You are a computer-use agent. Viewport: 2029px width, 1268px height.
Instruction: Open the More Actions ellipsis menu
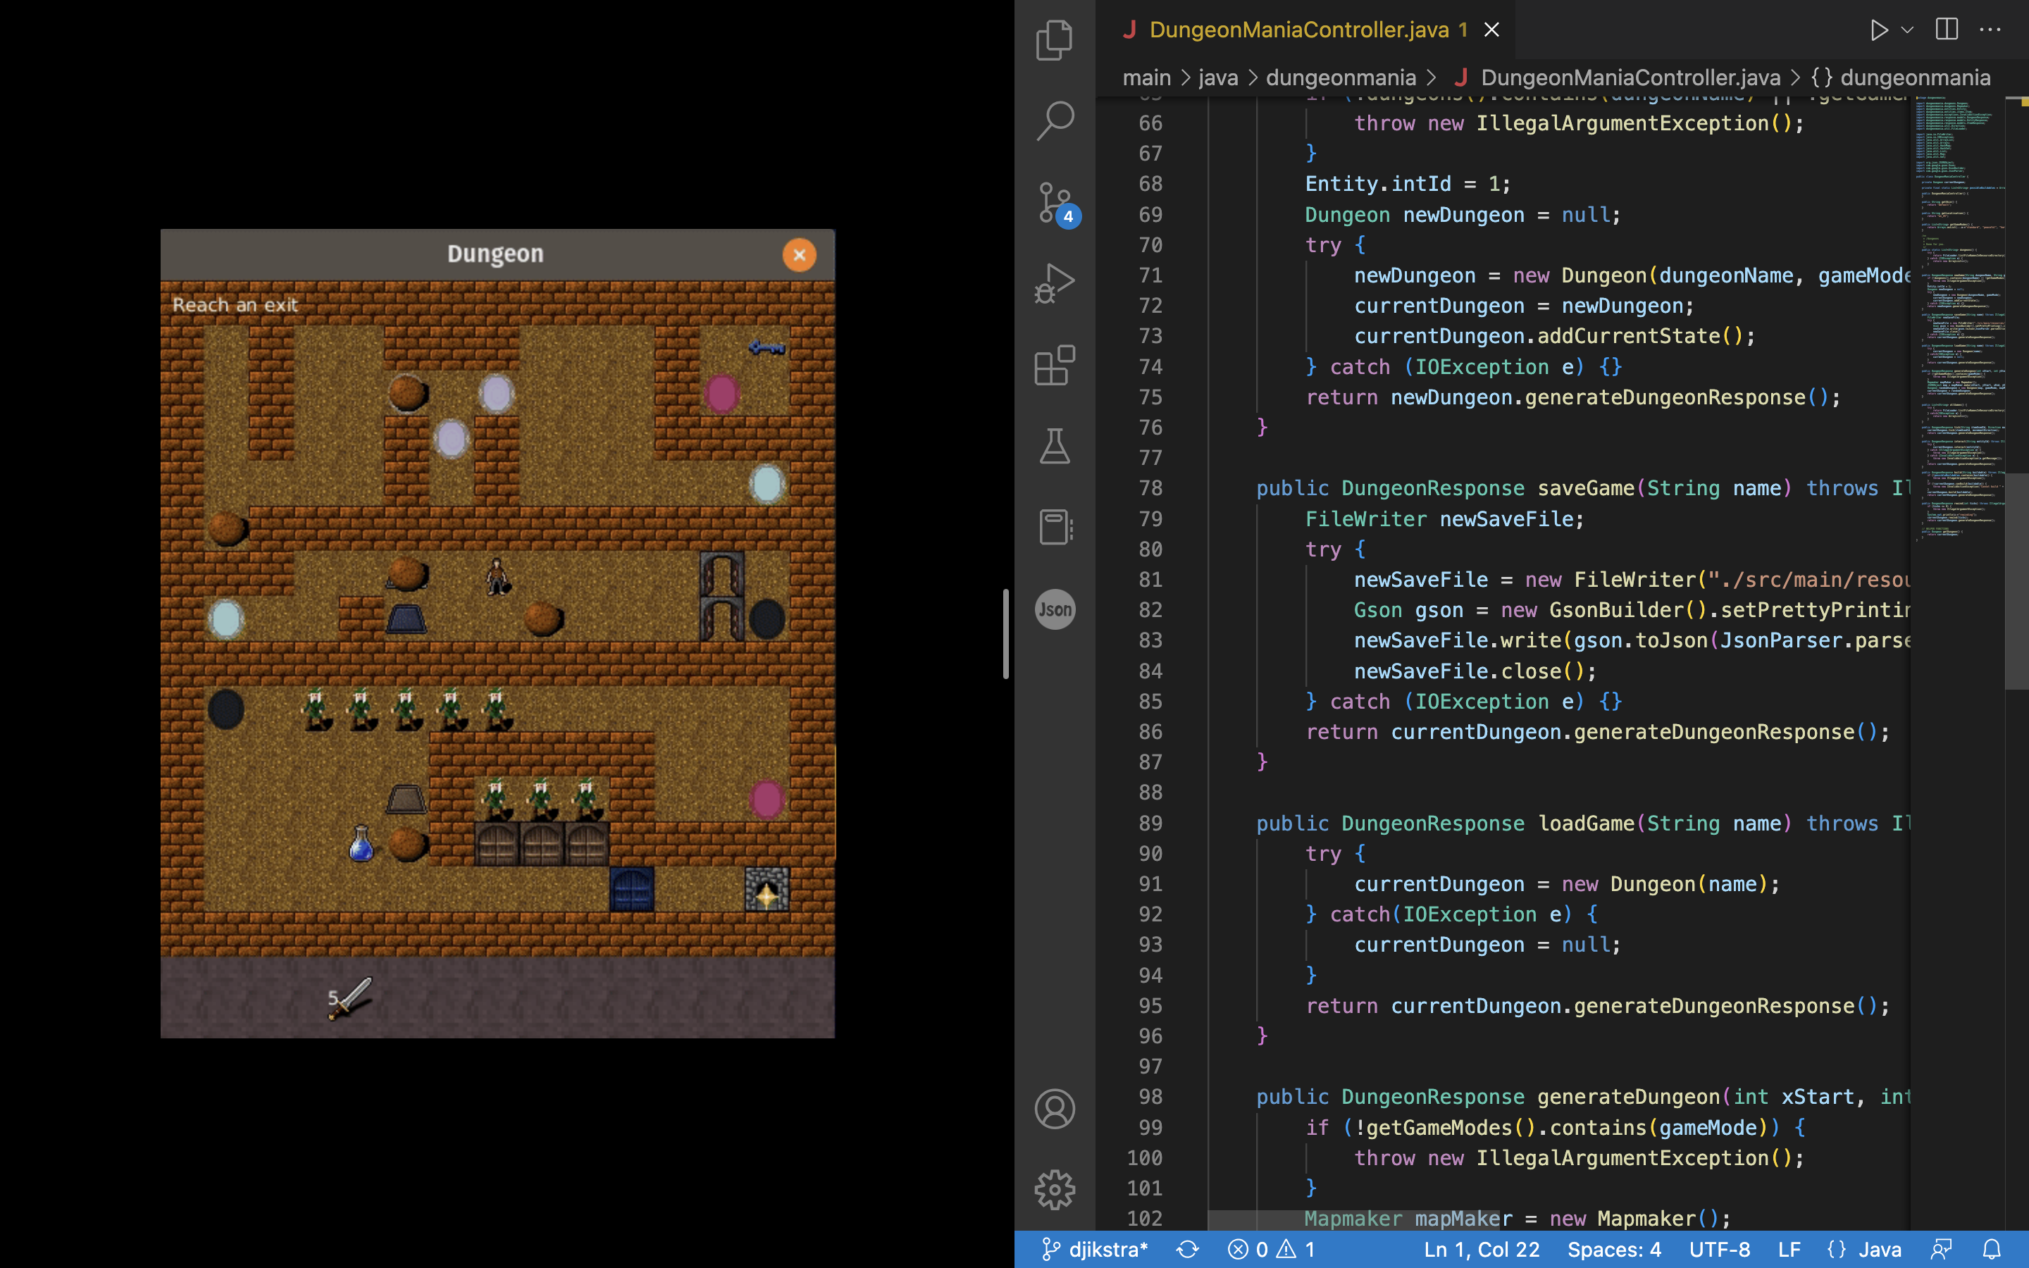point(1990,30)
